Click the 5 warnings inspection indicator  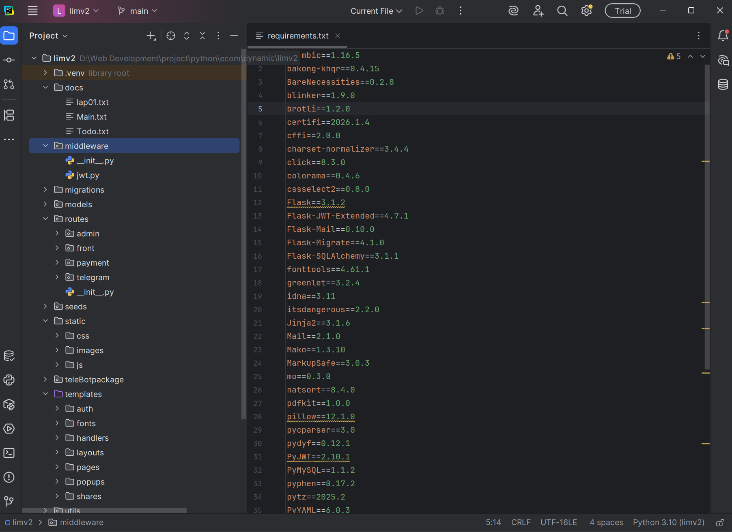coord(674,56)
